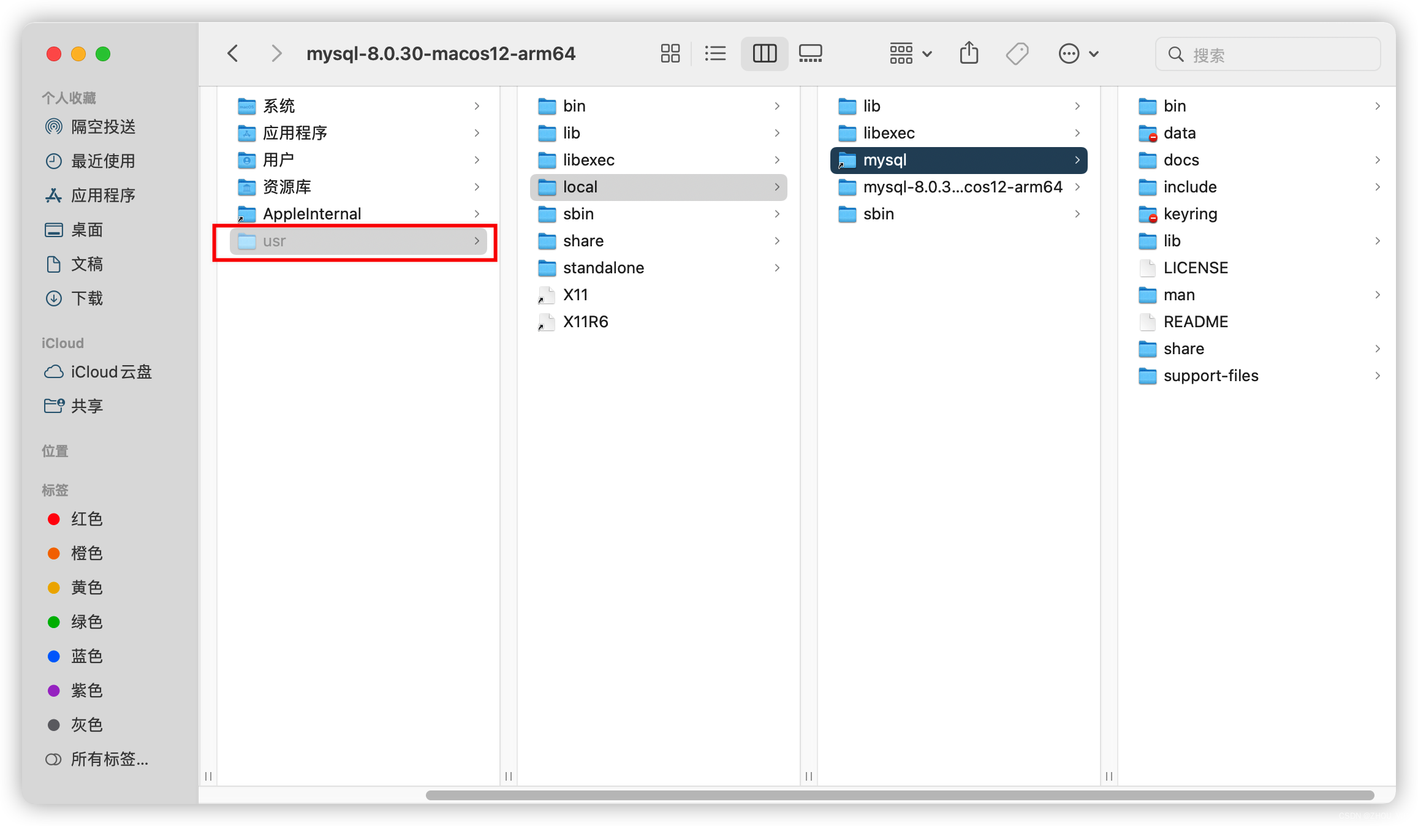Go forward with the right arrow
The height and width of the screenshot is (826, 1418).
[x=276, y=54]
